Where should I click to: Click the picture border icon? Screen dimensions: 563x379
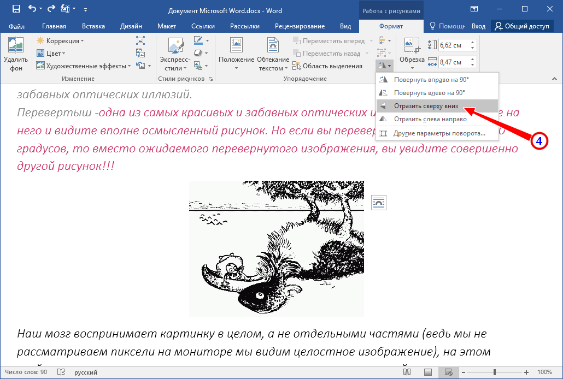[198, 40]
